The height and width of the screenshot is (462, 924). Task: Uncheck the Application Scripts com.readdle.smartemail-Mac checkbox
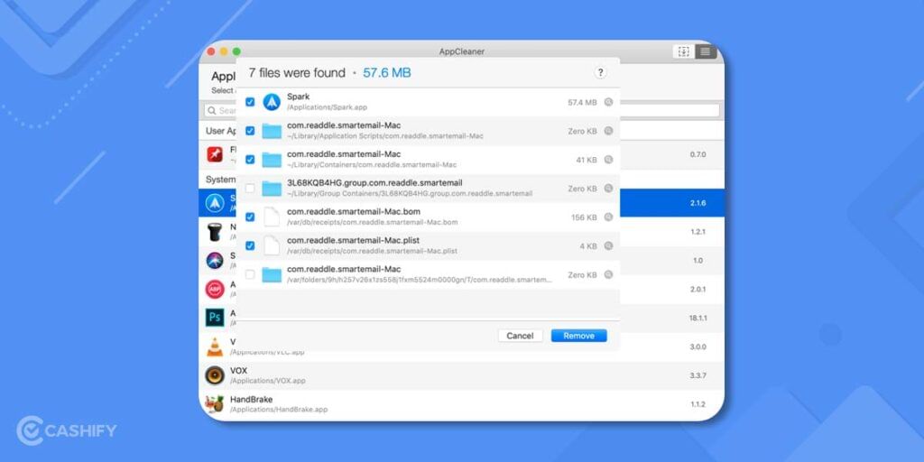coord(250,131)
